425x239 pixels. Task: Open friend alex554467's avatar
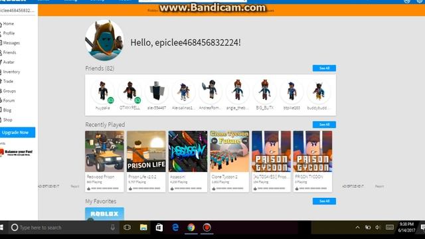(x=157, y=92)
